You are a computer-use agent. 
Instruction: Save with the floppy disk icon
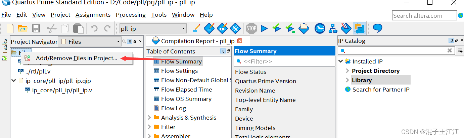point(36,28)
